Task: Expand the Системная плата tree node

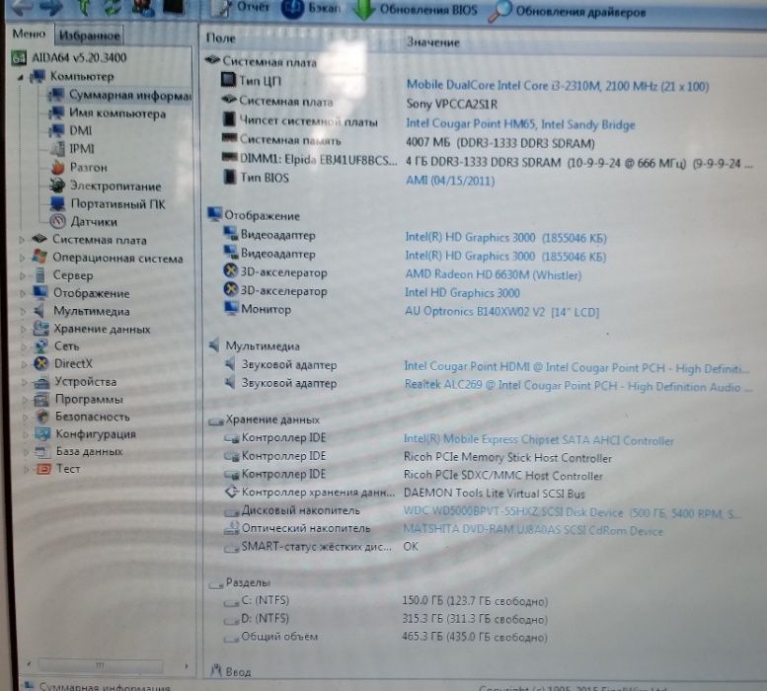Action: (22, 240)
